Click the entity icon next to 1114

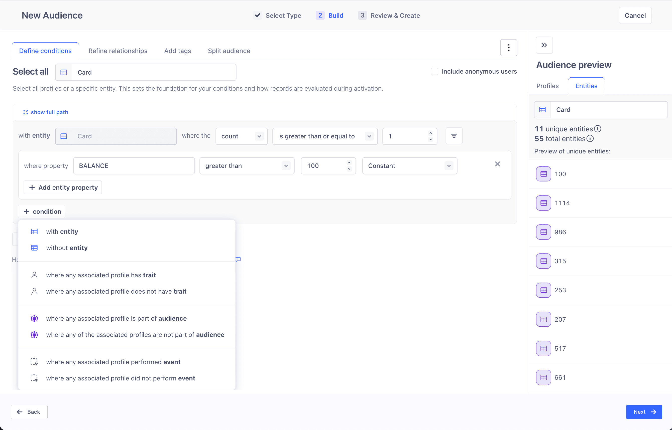point(543,203)
